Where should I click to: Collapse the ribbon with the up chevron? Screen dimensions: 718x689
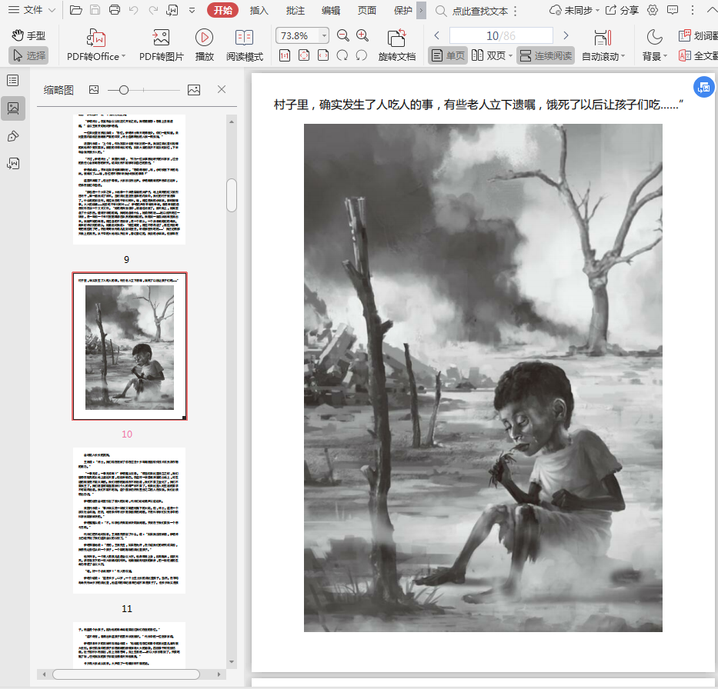point(712,10)
